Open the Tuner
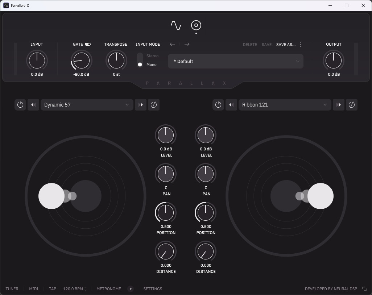The height and width of the screenshot is (295, 372). point(12,289)
